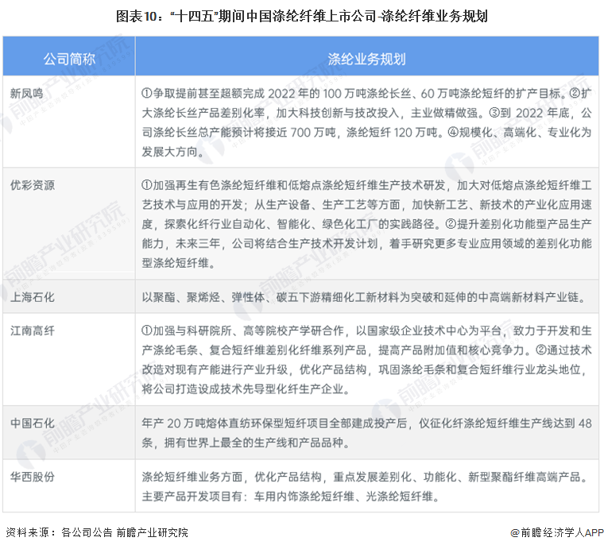Click the '@前瞻经济学人APP' credit text
604x549 pixels.
click(x=556, y=532)
